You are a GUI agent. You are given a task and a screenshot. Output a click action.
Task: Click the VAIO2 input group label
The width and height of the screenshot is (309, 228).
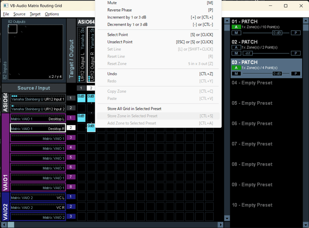click(5, 207)
